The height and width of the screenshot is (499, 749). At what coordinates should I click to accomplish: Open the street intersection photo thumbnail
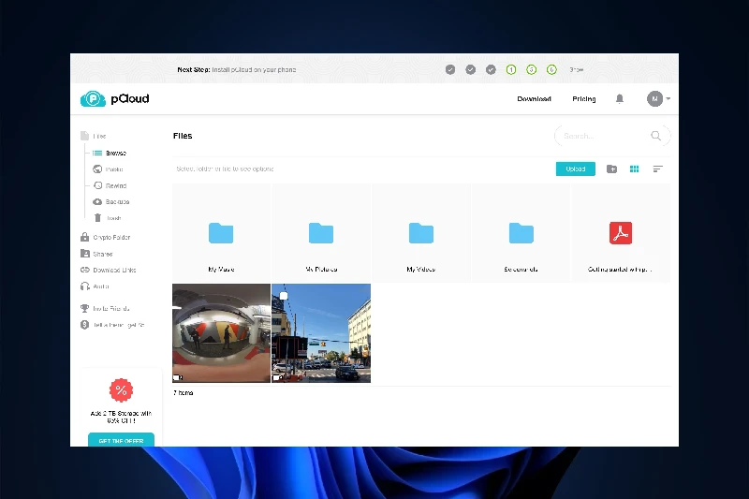tap(321, 333)
